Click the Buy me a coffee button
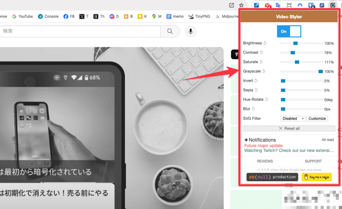The height and width of the screenshot is (209, 342). (316, 177)
